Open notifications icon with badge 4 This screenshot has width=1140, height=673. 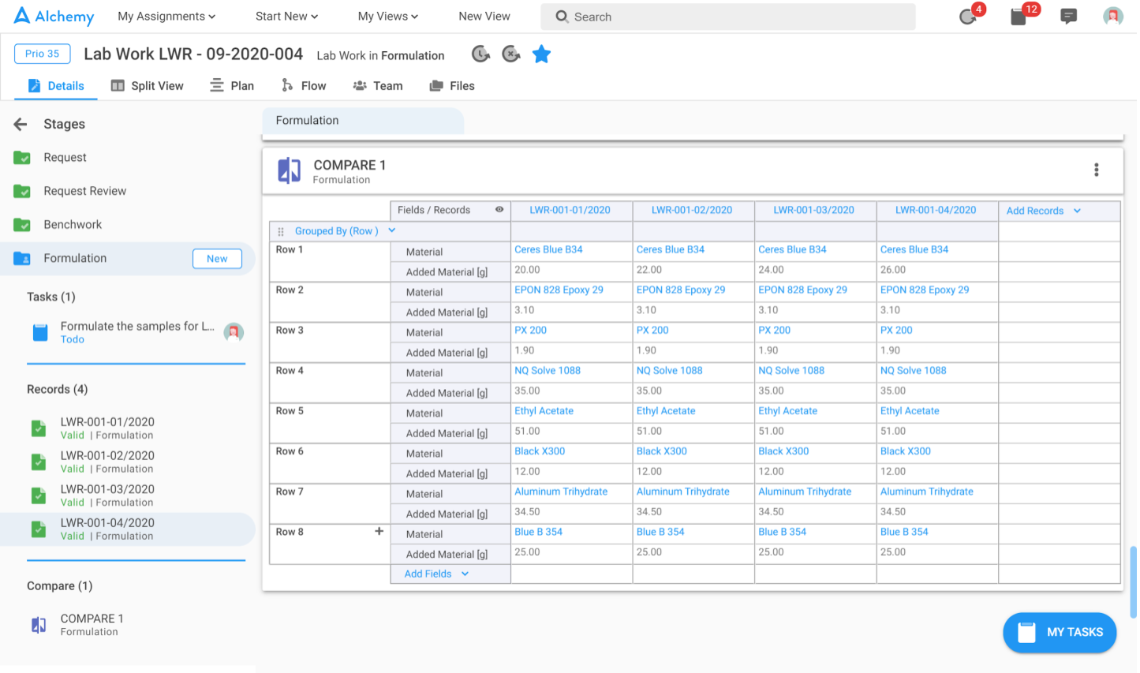tap(967, 17)
